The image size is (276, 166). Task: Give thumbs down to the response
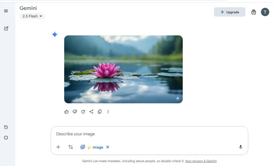75,112
